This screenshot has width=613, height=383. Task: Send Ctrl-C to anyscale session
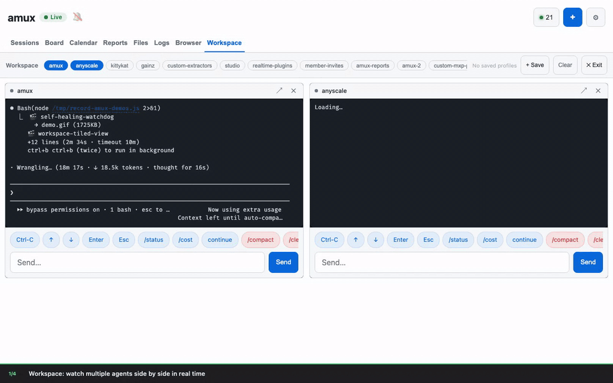pos(330,239)
